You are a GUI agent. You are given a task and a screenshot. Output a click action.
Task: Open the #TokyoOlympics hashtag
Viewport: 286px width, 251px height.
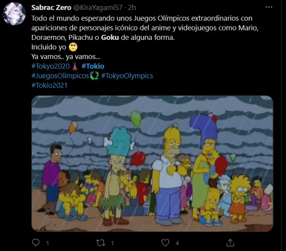127,76
